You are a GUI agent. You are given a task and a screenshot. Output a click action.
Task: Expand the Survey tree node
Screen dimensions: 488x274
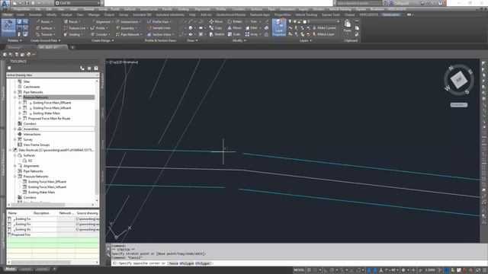tap(14, 139)
